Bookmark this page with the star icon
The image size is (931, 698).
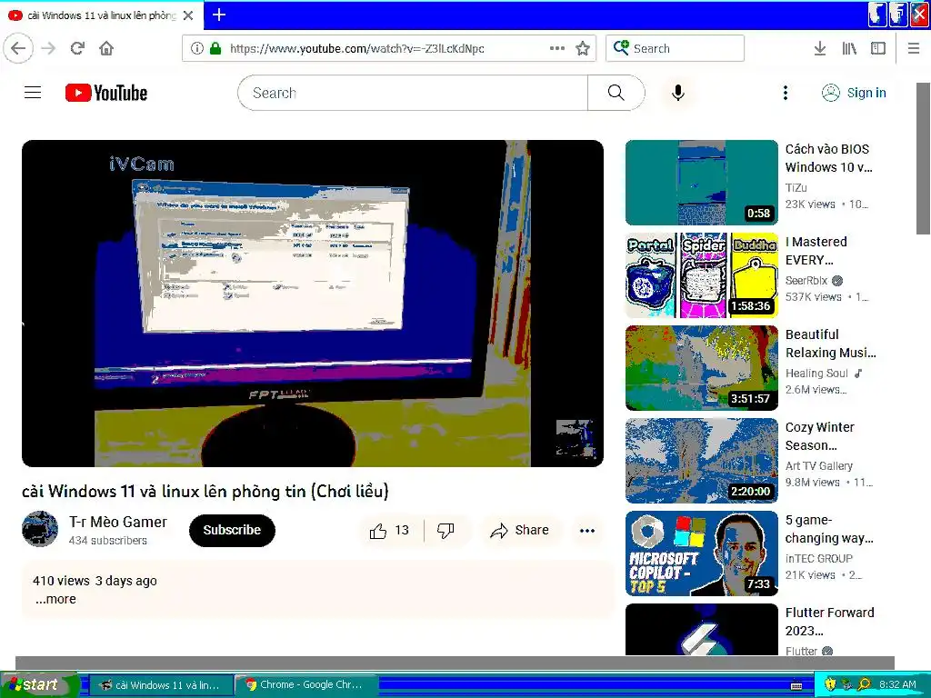pos(583,48)
